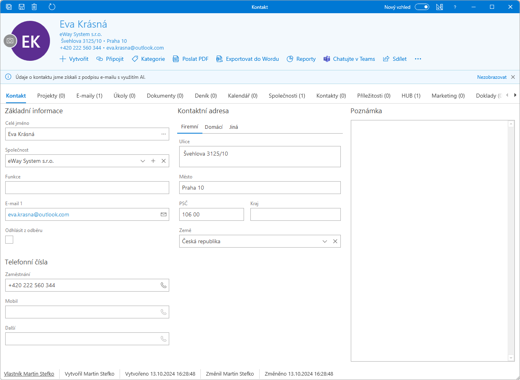Switch to the Projekty (0) tab
520x380 pixels.
(x=51, y=96)
